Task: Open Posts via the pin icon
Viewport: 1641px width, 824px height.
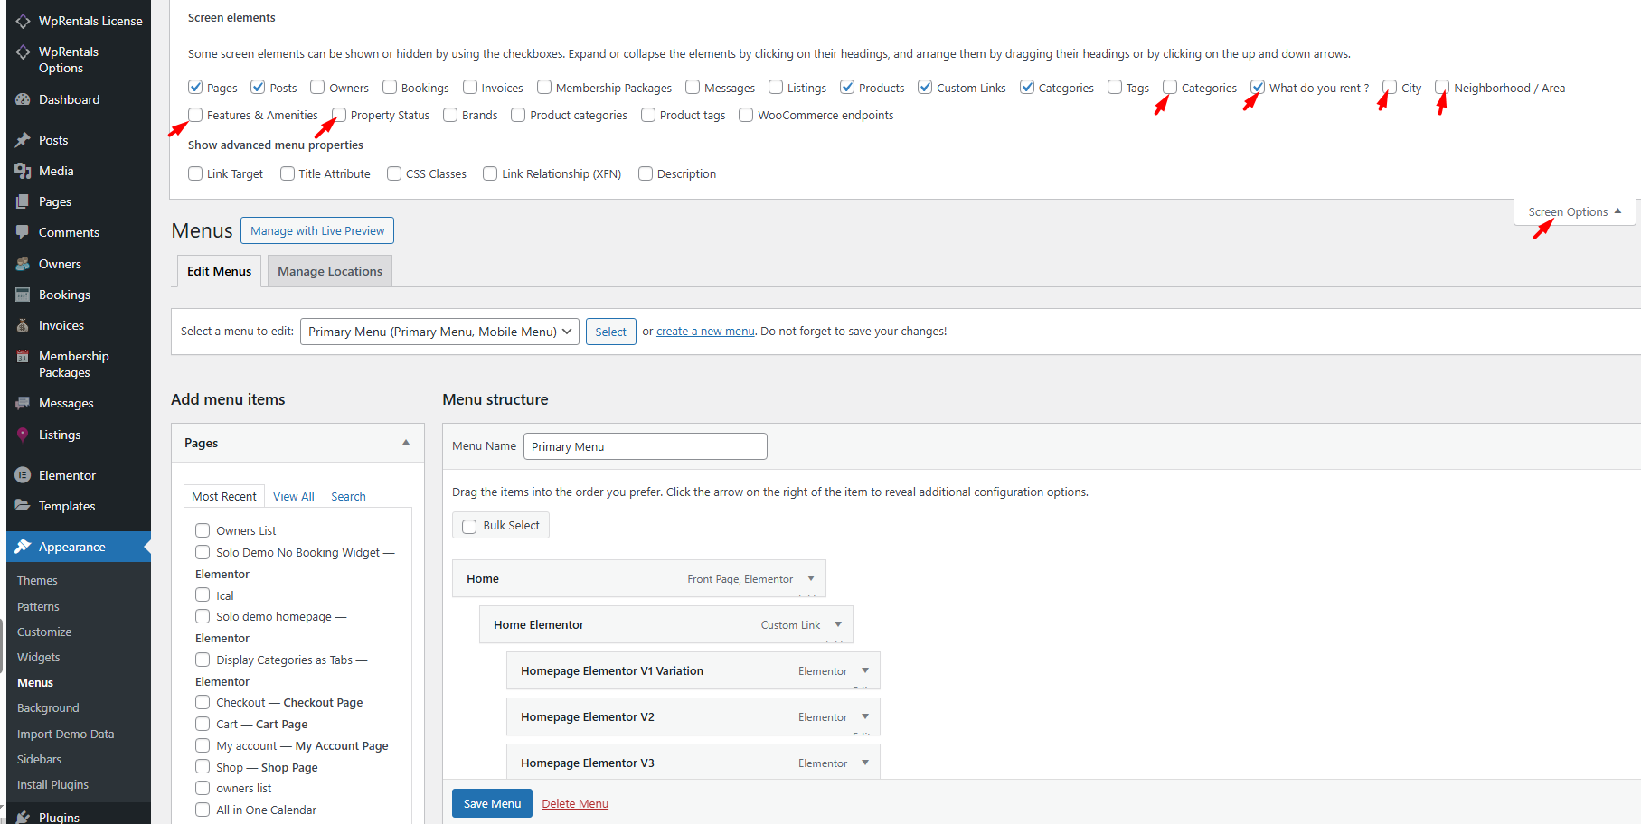Action: pos(23,140)
